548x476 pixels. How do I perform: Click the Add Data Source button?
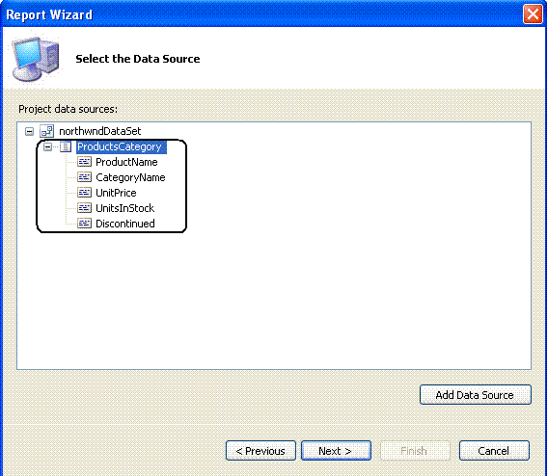[476, 395]
